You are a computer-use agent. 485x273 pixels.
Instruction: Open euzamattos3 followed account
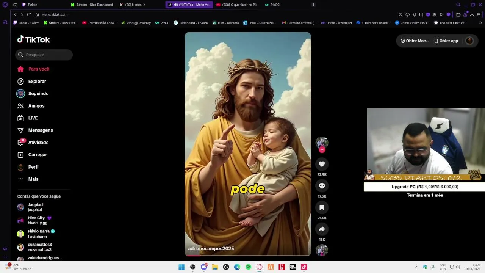(34, 247)
